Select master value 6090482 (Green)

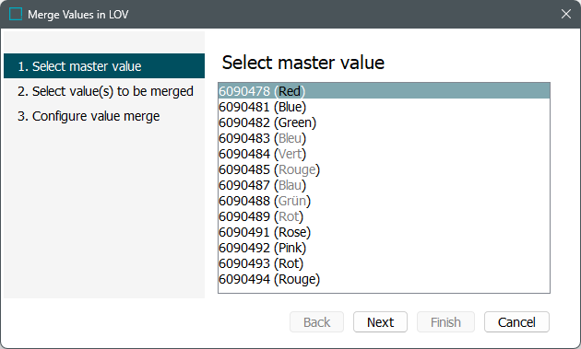coord(384,122)
